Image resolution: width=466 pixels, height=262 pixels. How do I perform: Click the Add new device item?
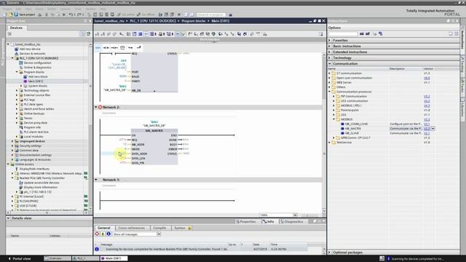click(30, 49)
